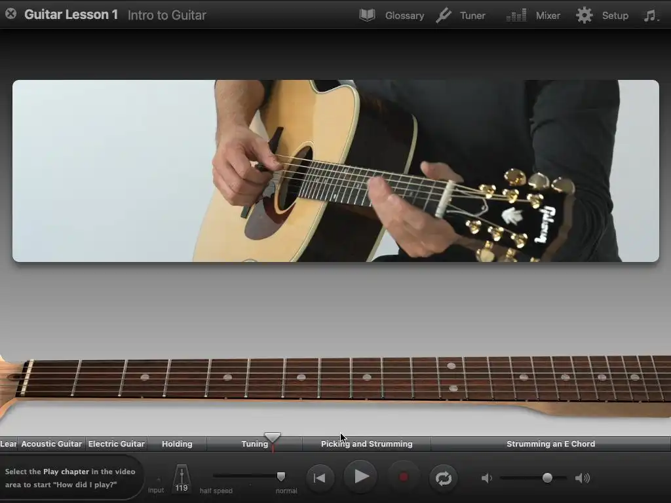Click the low volume speaker icon

[x=486, y=477]
